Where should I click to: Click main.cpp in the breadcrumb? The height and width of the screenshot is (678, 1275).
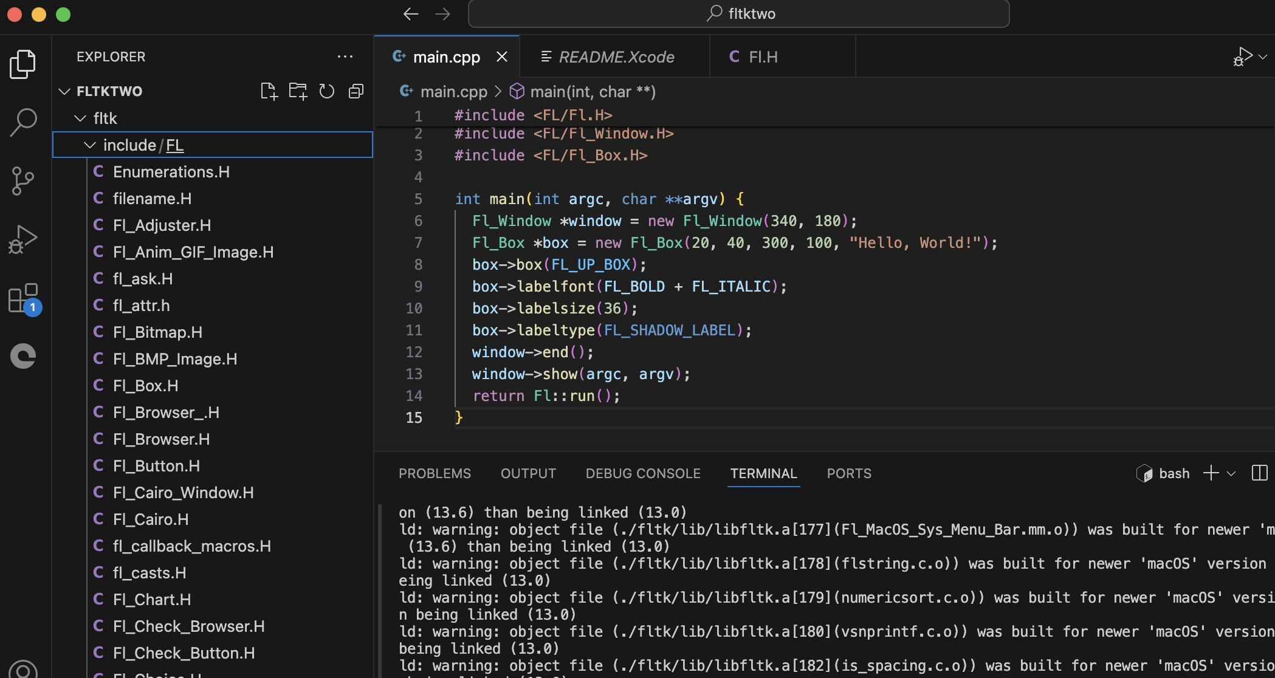pyautogui.click(x=453, y=92)
